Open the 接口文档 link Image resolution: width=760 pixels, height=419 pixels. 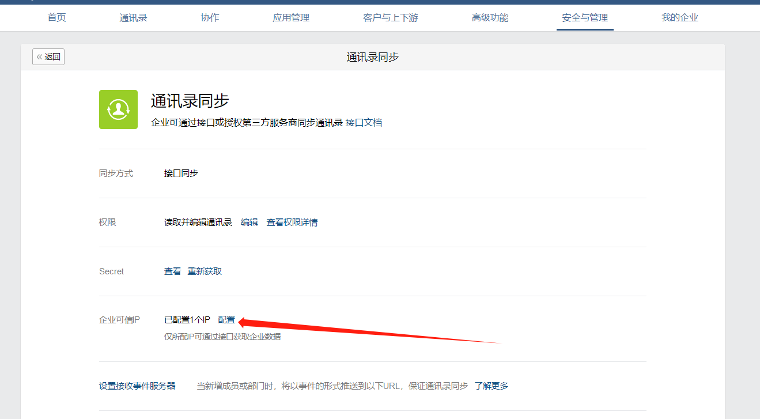click(x=364, y=123)
